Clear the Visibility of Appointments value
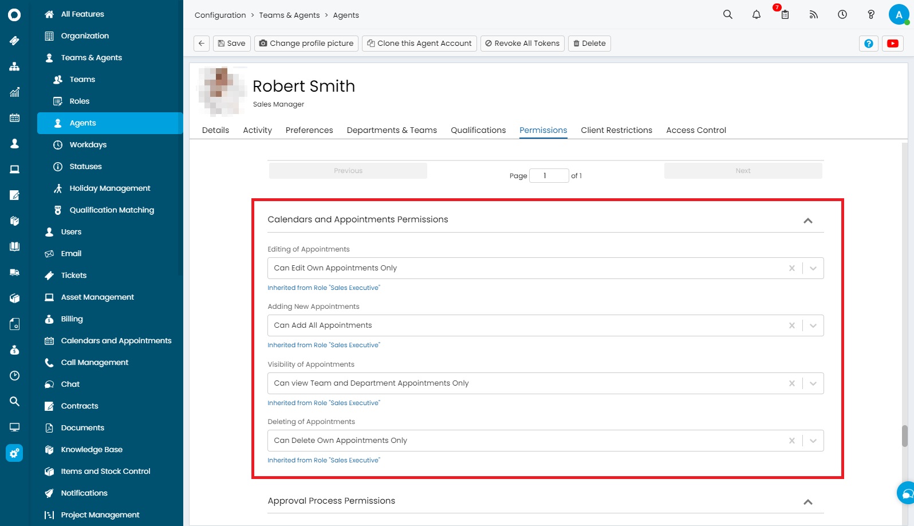Image resolution: width=914 pixels, height=526 pixels. (791, 383)
